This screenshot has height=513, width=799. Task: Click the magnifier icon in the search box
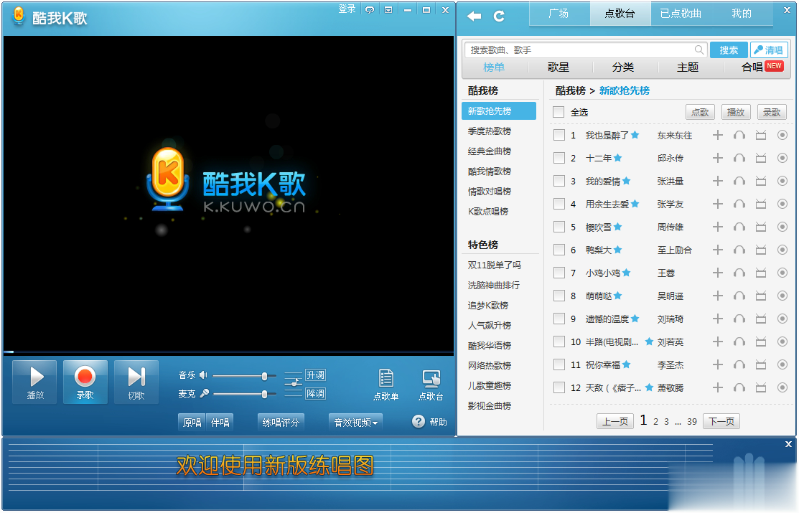(697, 50)
